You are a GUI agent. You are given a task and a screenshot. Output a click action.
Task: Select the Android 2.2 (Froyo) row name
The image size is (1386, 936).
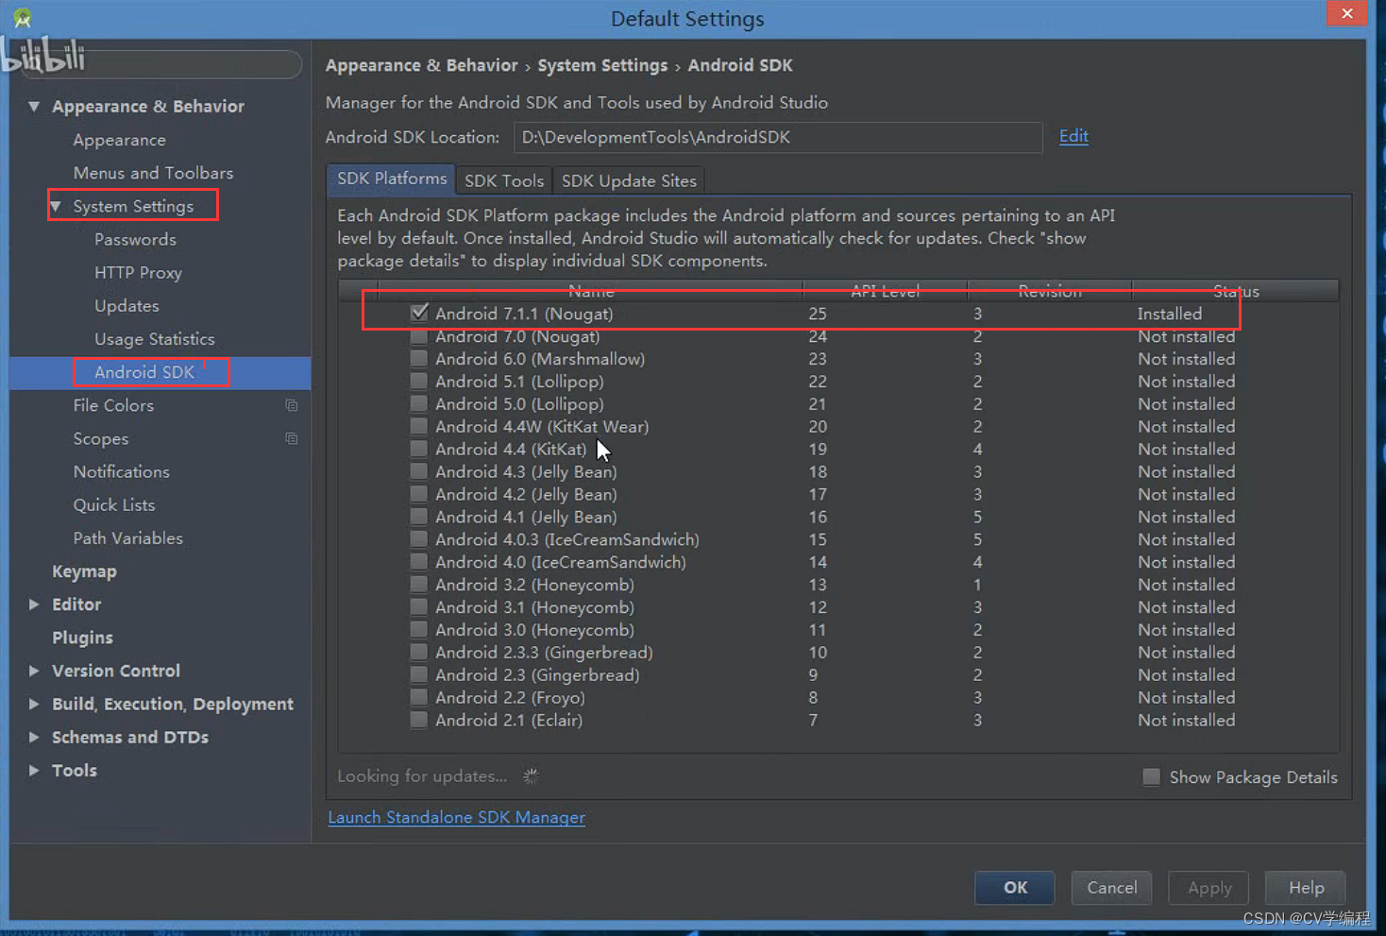[x=510, y=698]
